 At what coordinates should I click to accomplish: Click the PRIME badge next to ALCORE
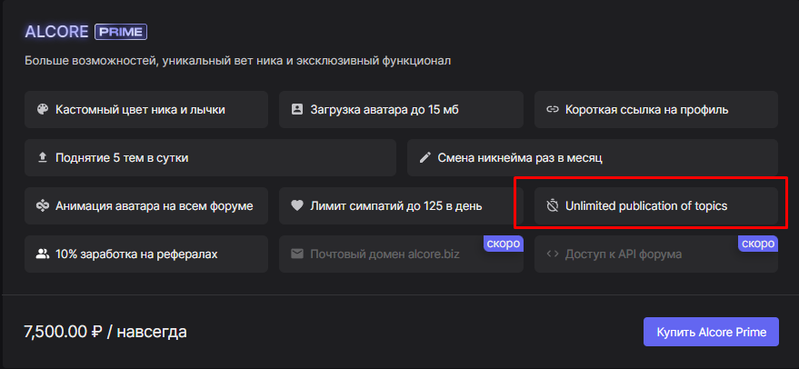(x=121, y=33)
